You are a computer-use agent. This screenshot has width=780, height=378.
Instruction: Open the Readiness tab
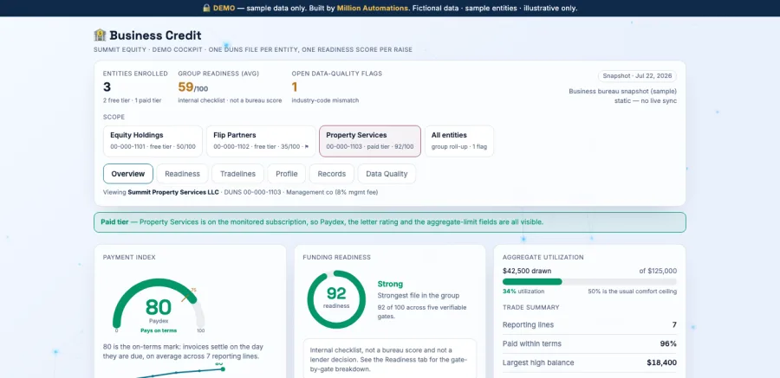pos(183,174)
